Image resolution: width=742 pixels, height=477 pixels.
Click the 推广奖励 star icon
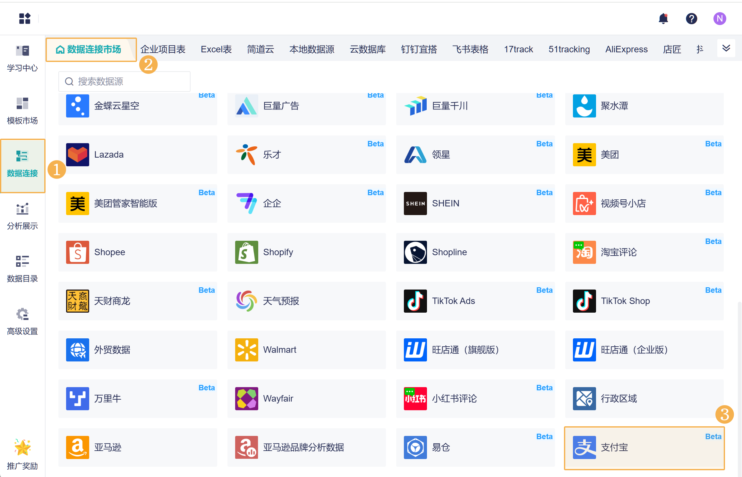pos(22,447)
